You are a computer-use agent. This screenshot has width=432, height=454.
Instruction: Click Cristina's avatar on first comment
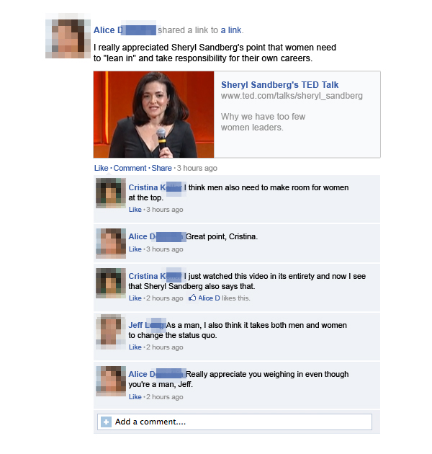tap(111, 193)
